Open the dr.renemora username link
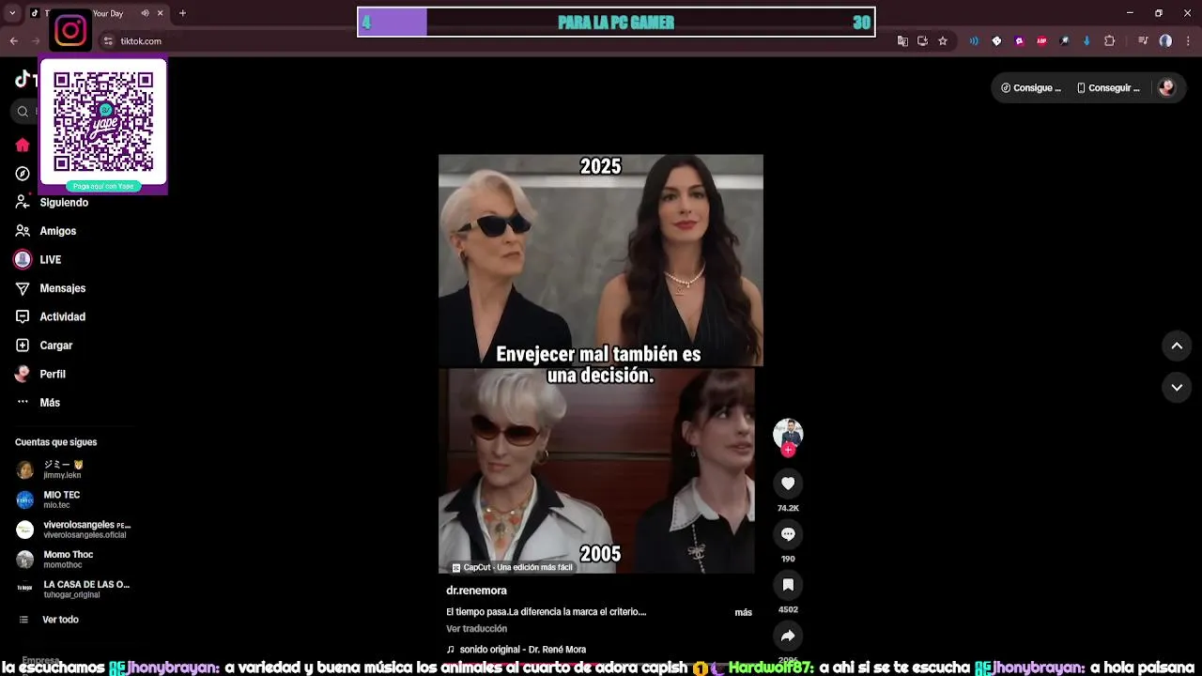The image size is (1202, 676). [x=476, y=591]
